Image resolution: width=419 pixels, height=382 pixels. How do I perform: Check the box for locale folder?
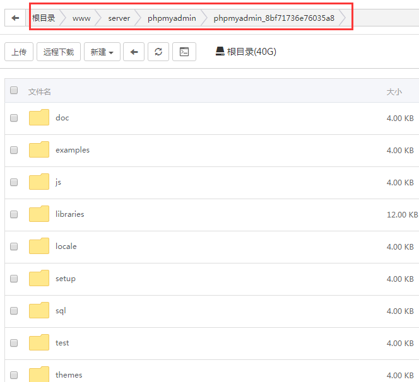tap(14, 246)
